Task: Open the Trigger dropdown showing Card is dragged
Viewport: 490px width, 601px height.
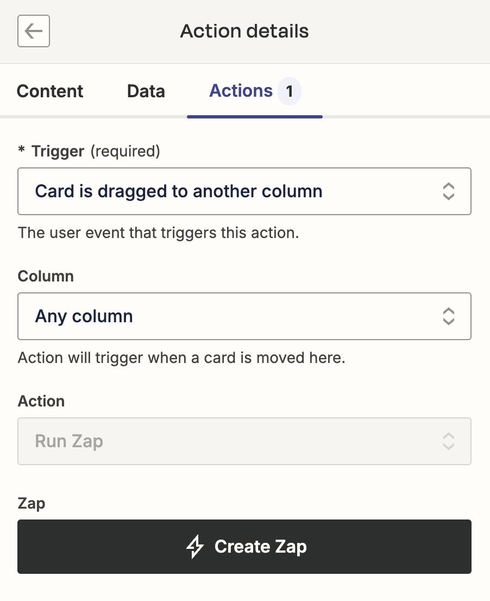Action: pyautogui.click(x=244, y=191)
